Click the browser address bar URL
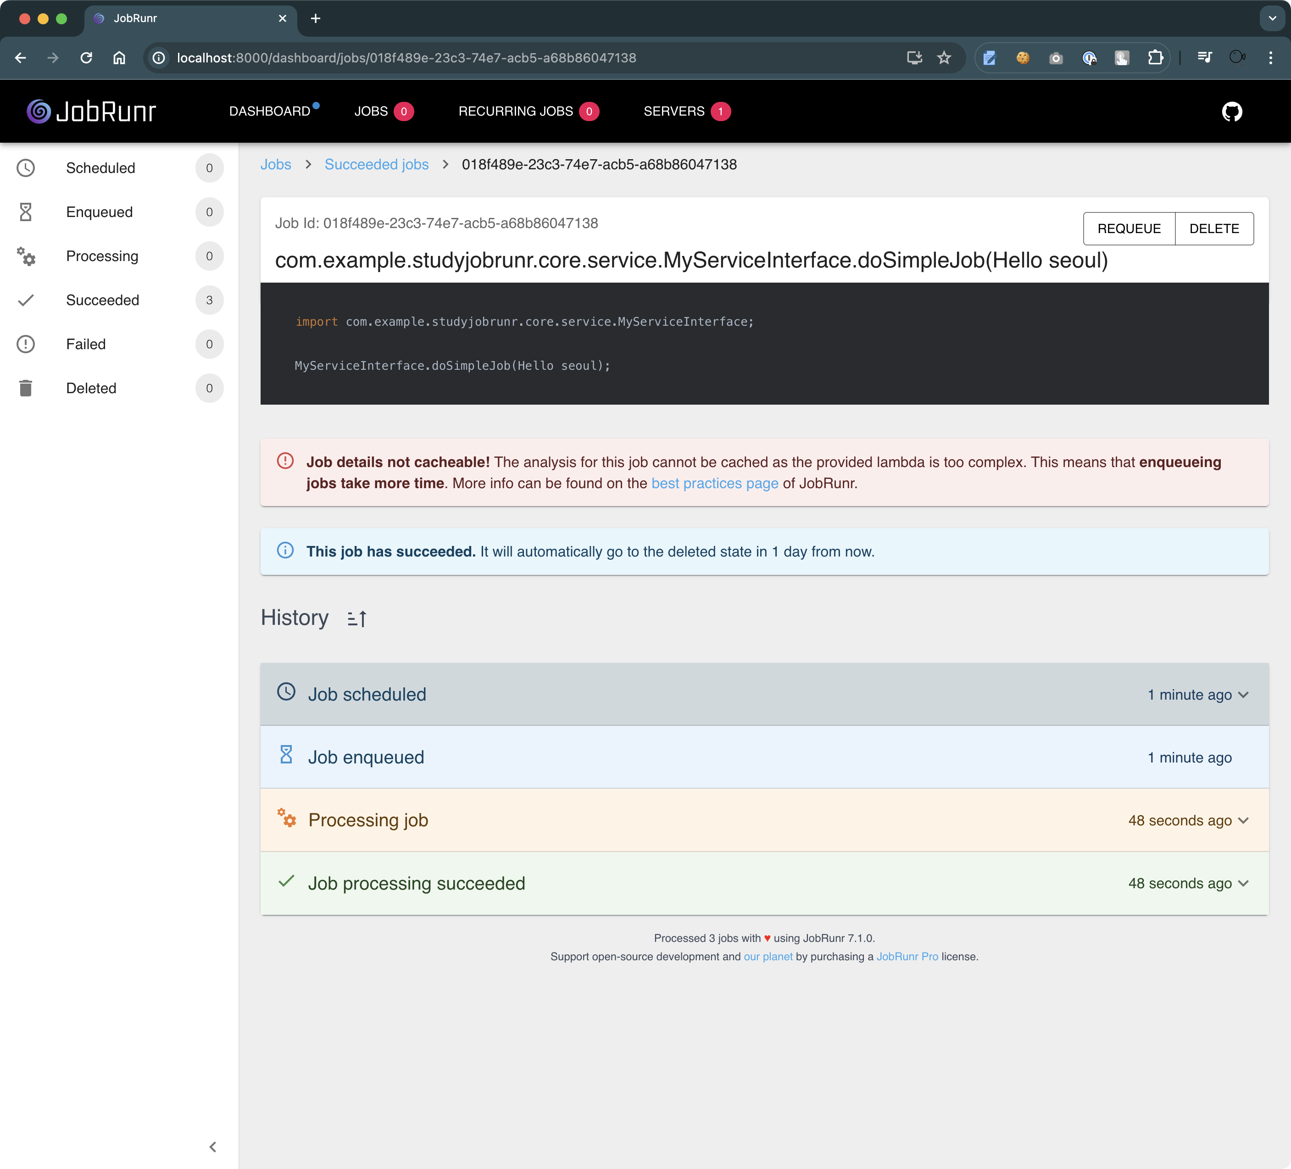Screen dimensions: 1291x1169 (x=406, y=58)
